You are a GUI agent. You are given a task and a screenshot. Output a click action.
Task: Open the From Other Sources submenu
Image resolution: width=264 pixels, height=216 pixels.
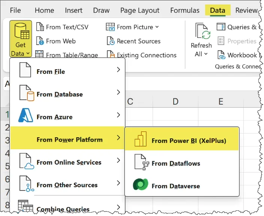tap(67, 185)
